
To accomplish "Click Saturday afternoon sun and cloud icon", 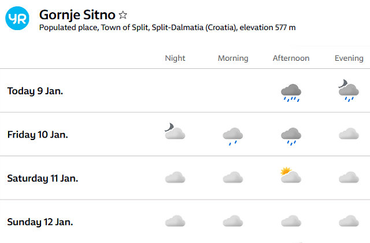I will click(x=291, y=175).
